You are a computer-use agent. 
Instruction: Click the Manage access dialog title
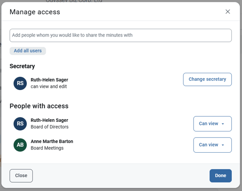pyautogui.click(x=35, y=12)
